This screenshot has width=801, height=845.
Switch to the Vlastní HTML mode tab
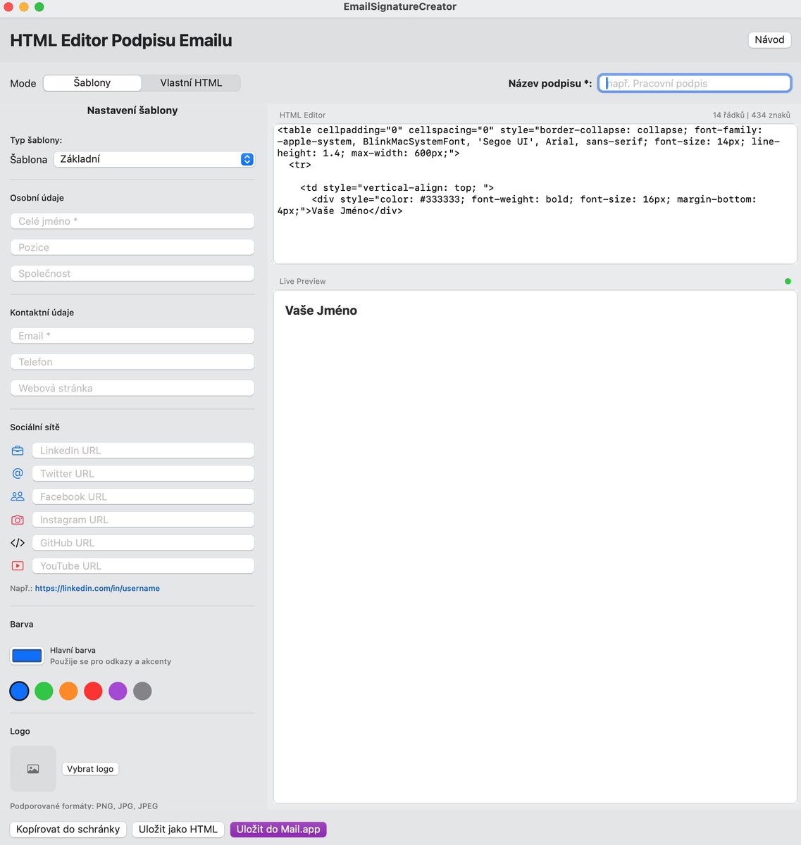click(x=191, y=83)
